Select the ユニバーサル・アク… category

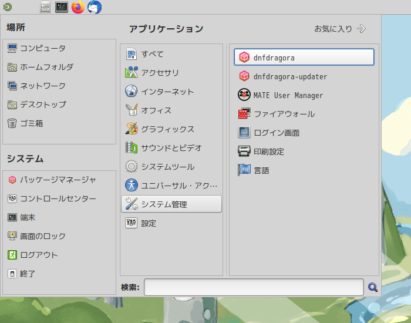pyautogui.click(x=171, y=186)
